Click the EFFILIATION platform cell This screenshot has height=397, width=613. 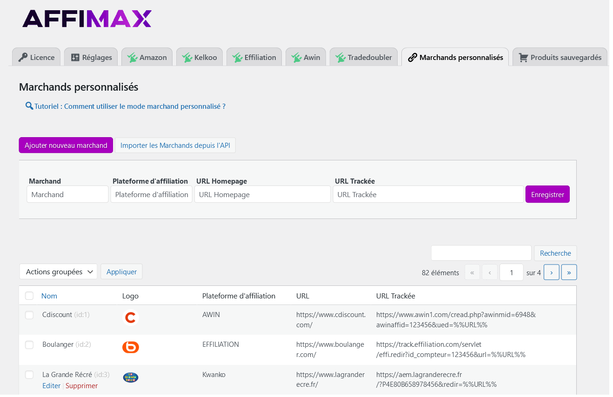(220, 344)
